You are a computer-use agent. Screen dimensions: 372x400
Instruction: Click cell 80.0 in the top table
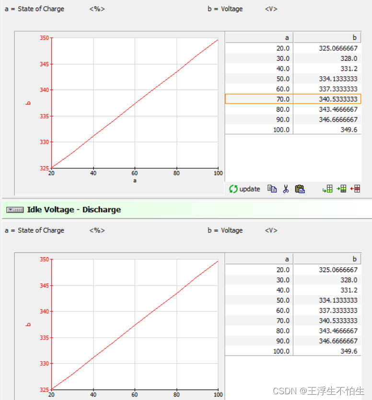click(259, 109)
